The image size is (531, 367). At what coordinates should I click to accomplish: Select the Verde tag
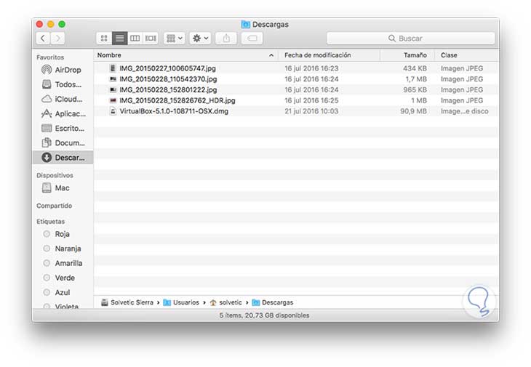click(63, 278)
